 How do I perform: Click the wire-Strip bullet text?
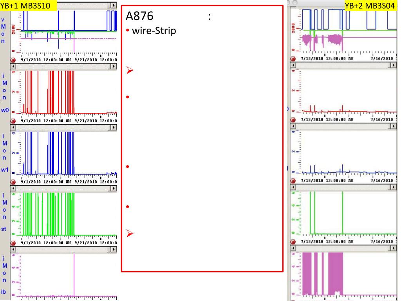pyautogui.click(x=154, y=31)
